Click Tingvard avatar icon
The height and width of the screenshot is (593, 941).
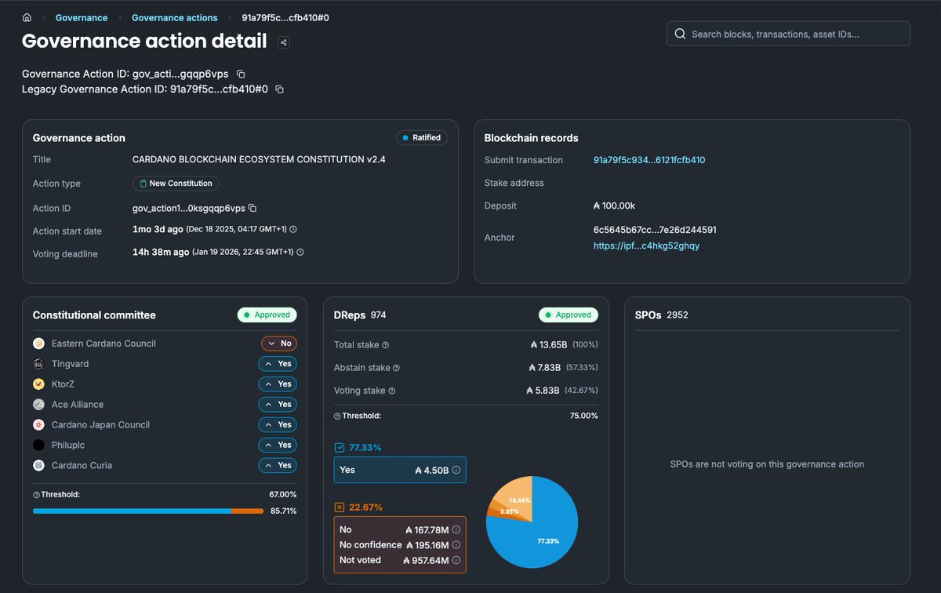tap(38, 364)
